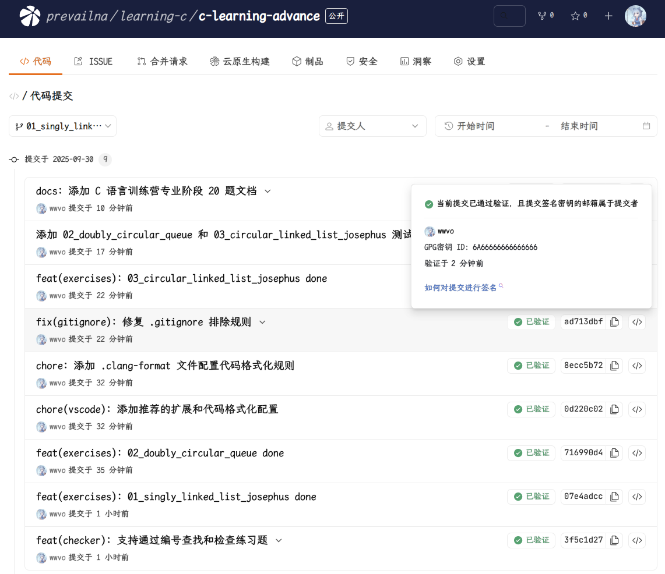665x574 pixels.
Task: Open code view for commit 3f5c1d27
Action: pos(636,540)
